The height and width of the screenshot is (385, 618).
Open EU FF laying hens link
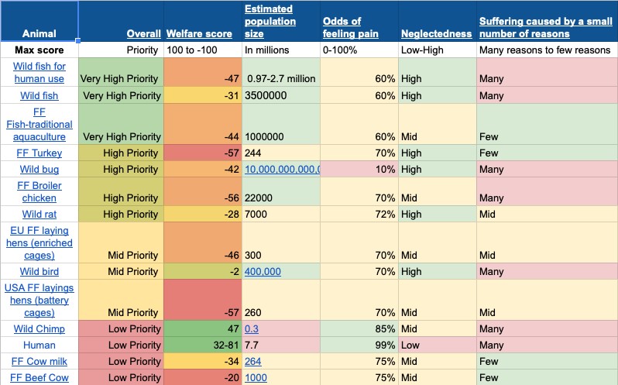pyautogui.click(x=39, y=242)
